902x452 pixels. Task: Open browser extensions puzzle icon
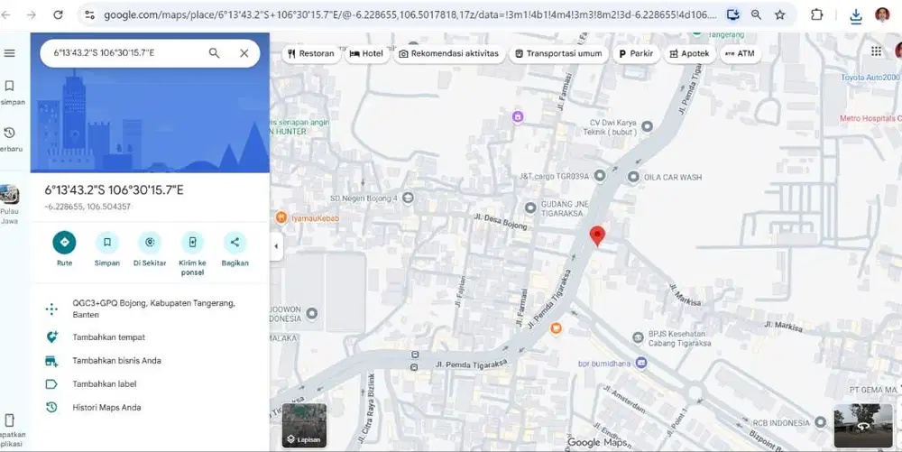(x=816, y=15)
